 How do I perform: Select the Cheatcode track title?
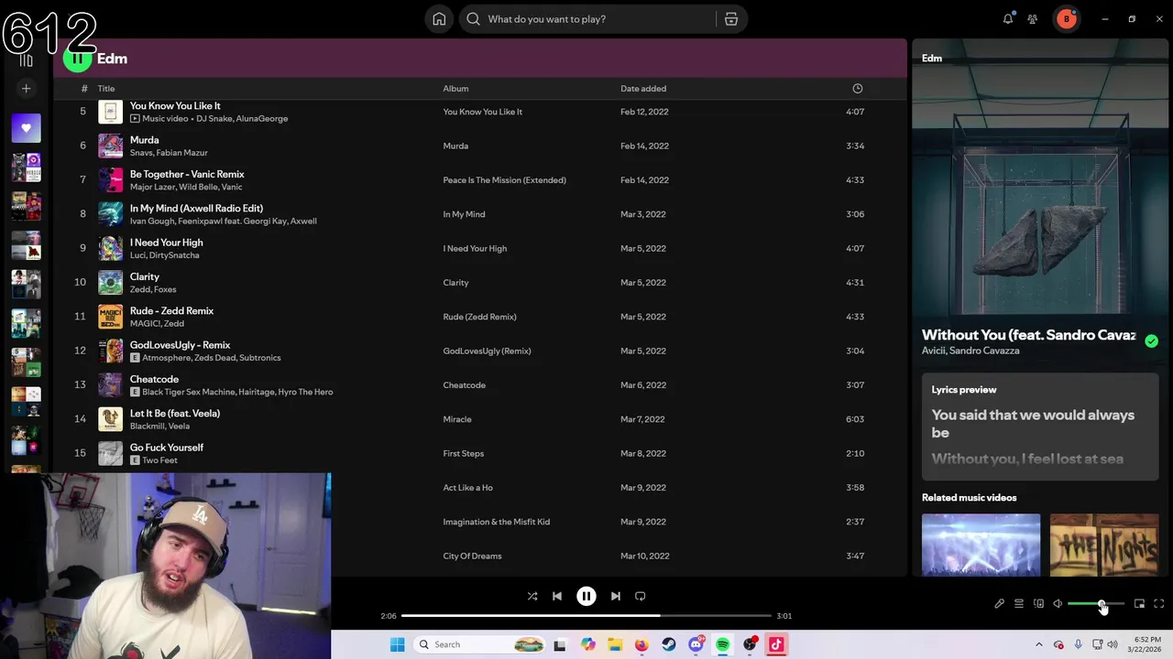(154, 379)
